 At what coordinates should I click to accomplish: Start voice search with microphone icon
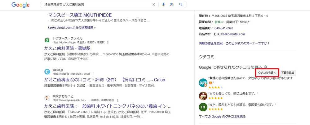[x=163, y=5]
